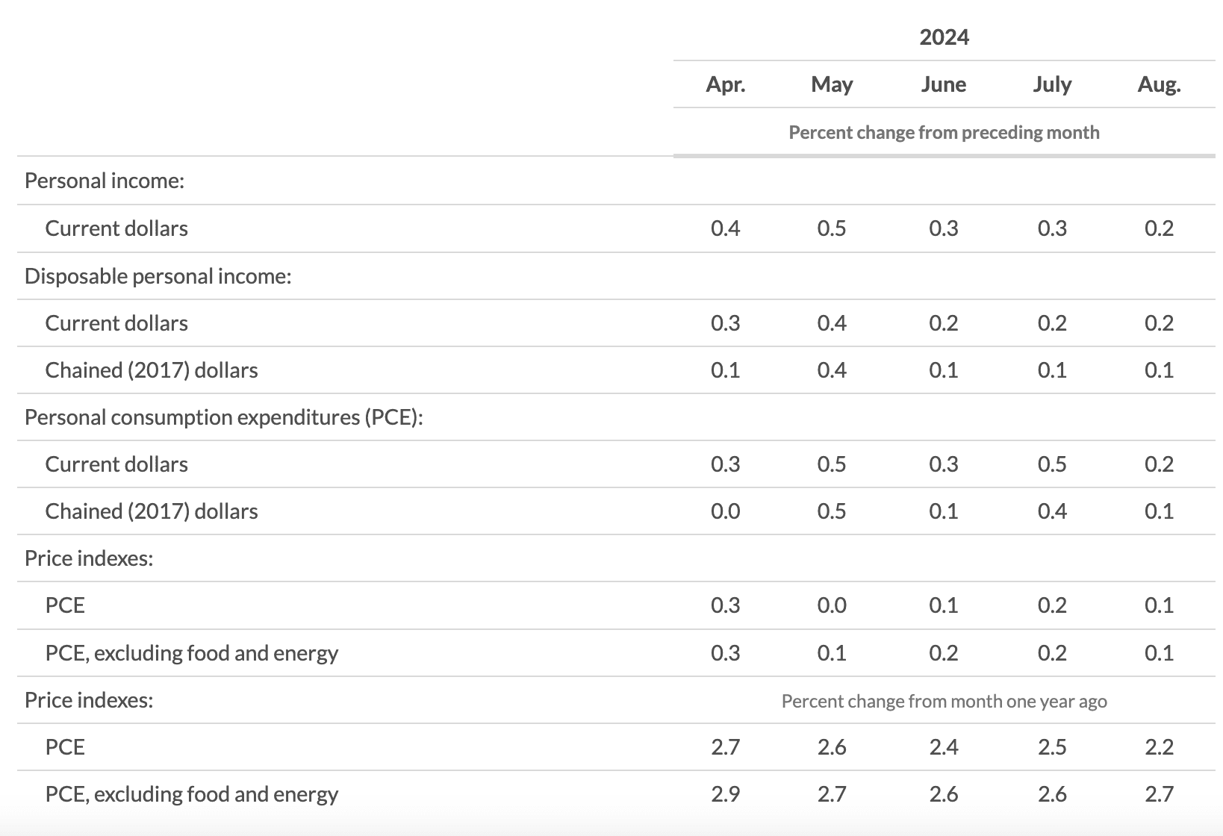Screen dimensions: 1223x836
Task: Click Personal income May value 0.5
Action: pos(832,228)
